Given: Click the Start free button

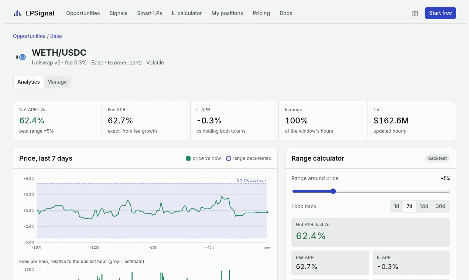Looking at the screenshot, I should tap(441, 13).
